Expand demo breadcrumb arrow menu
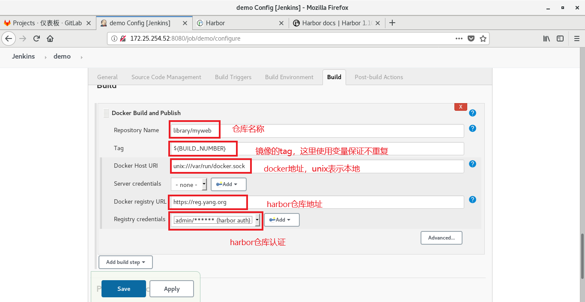Screen dimensions: 585x302 81,57
